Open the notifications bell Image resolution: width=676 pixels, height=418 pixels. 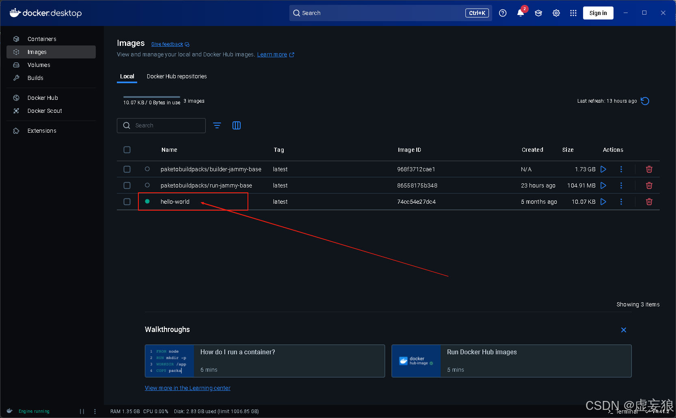click(521, 13)
